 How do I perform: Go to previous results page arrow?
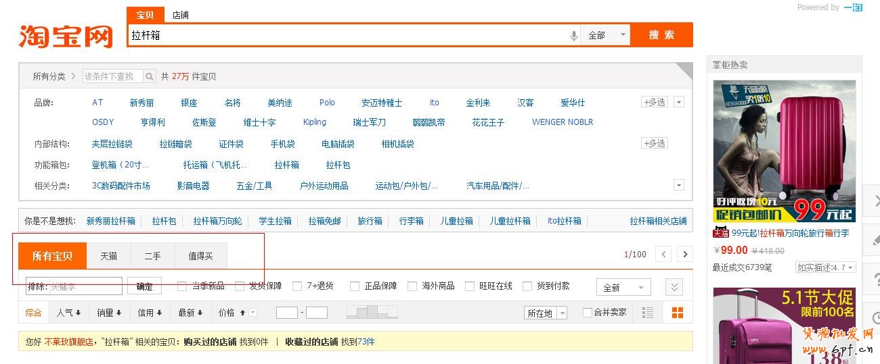tap(663, 255)
